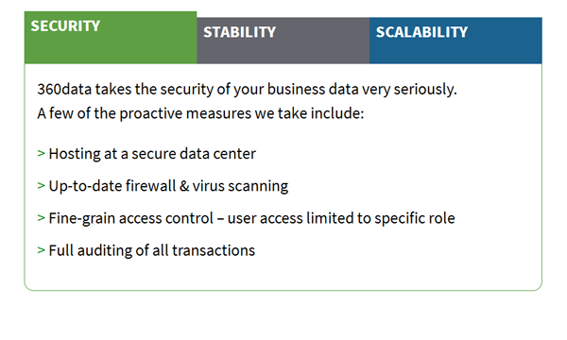Click the word SECURITY in green tab
The width and height of the screenshot is (567, 340).
[65, 26]
